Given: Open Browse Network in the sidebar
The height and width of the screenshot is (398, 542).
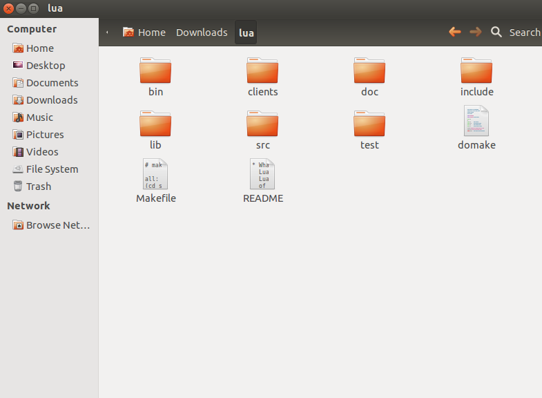Looking at the screenshot, I should coord(49,225).
